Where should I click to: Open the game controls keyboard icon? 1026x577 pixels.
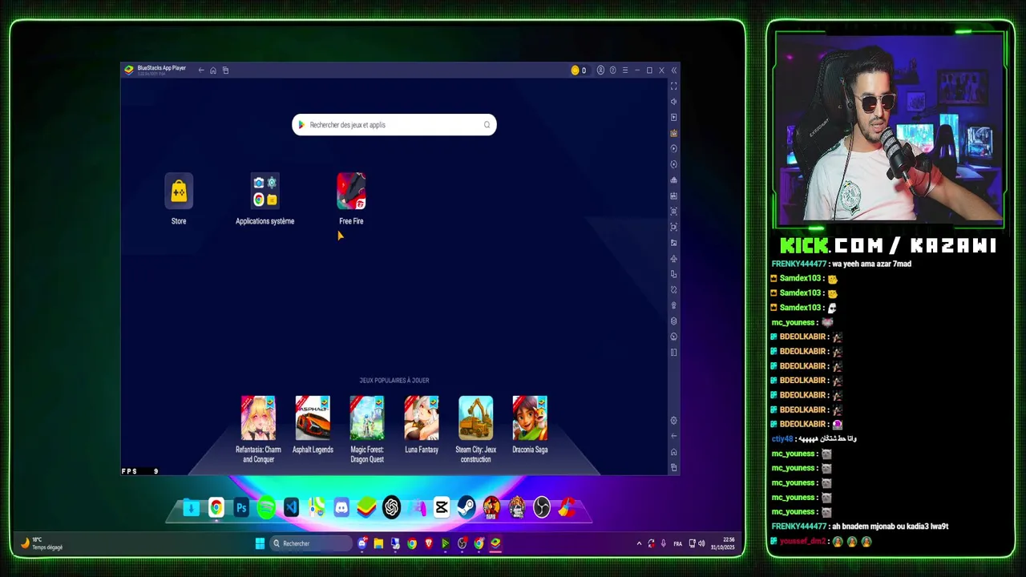[x=673, y=133]
